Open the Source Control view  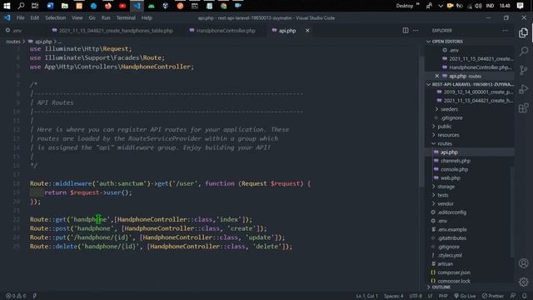pos(524,70)
